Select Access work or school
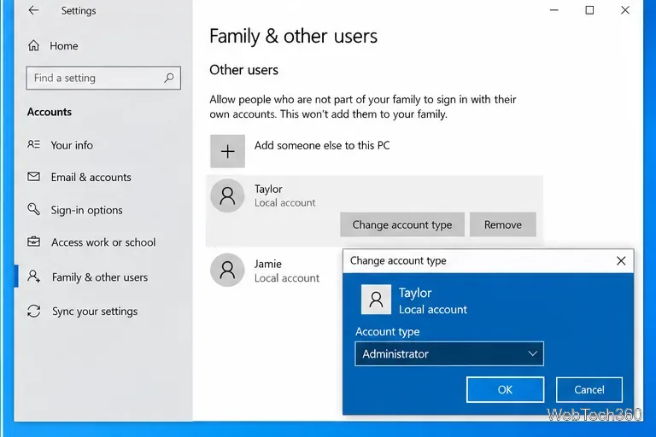The image size is (656, 437). tap(103, 242)
